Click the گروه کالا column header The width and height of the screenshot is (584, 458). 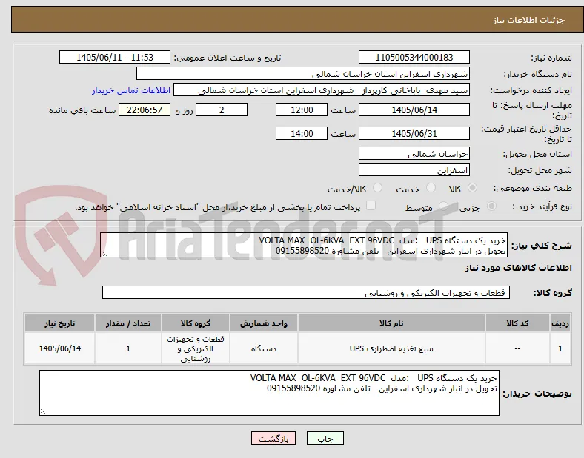[196, 323]
